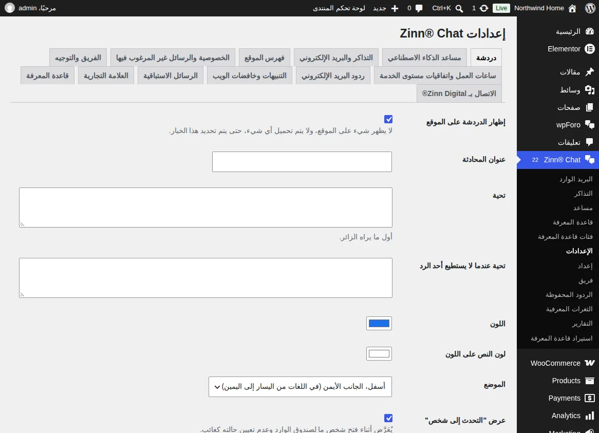Open the قاعدة المعرفة settings tab
The height and width of the screenshot is (433, 599).
coord(47,76)
